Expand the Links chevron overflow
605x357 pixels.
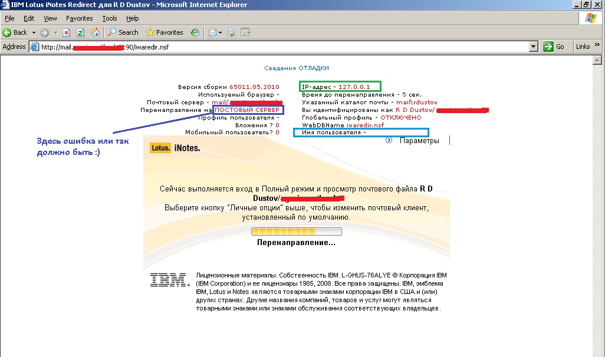597,45
